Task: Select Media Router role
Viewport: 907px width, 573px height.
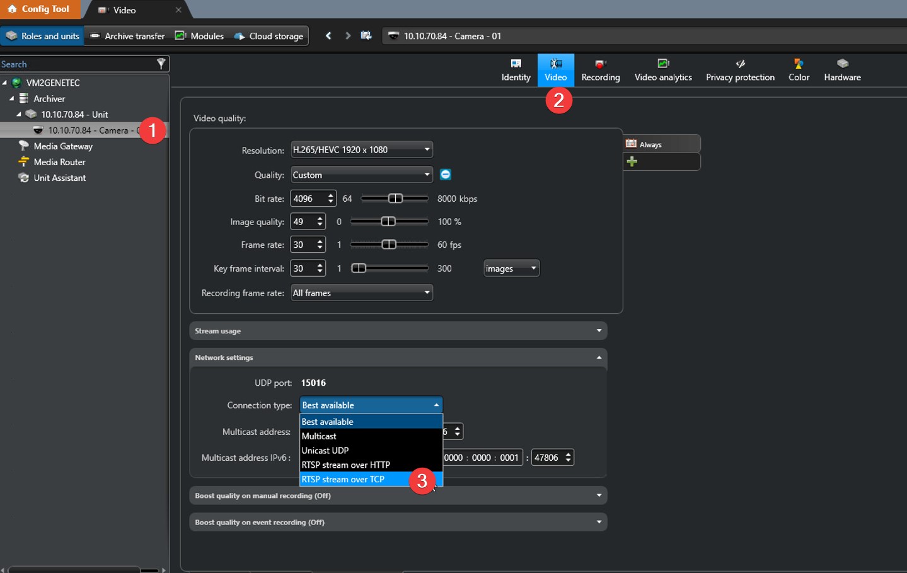Action: coord(59,162)
